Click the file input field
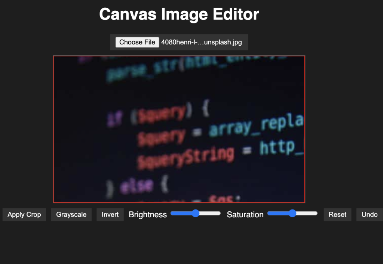The image size is (383, 264). [179, 42]
